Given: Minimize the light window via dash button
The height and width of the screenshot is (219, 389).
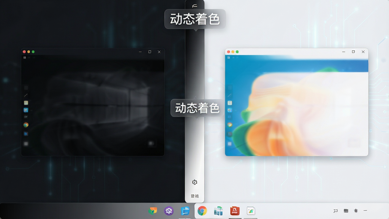Looking at the screenshot, I should (x=343, y=52).
